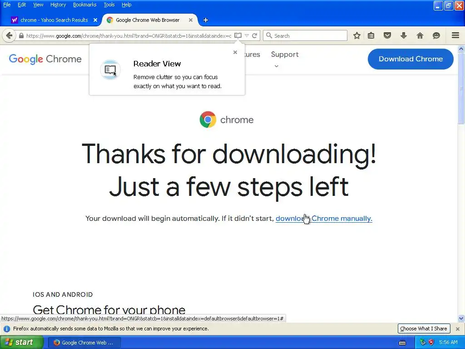
Task: Close the Yahoo Search Results tab
Action: tap(95, 20)
